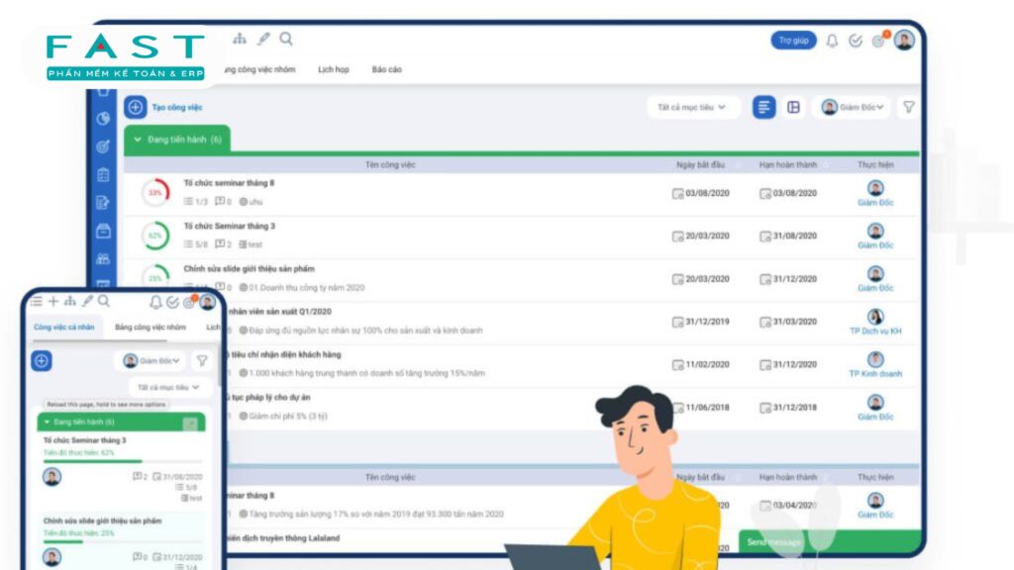Open the archive box icon in left sidebar
Viewport: 1014px width, 570px height.
(x=103, y=231)
